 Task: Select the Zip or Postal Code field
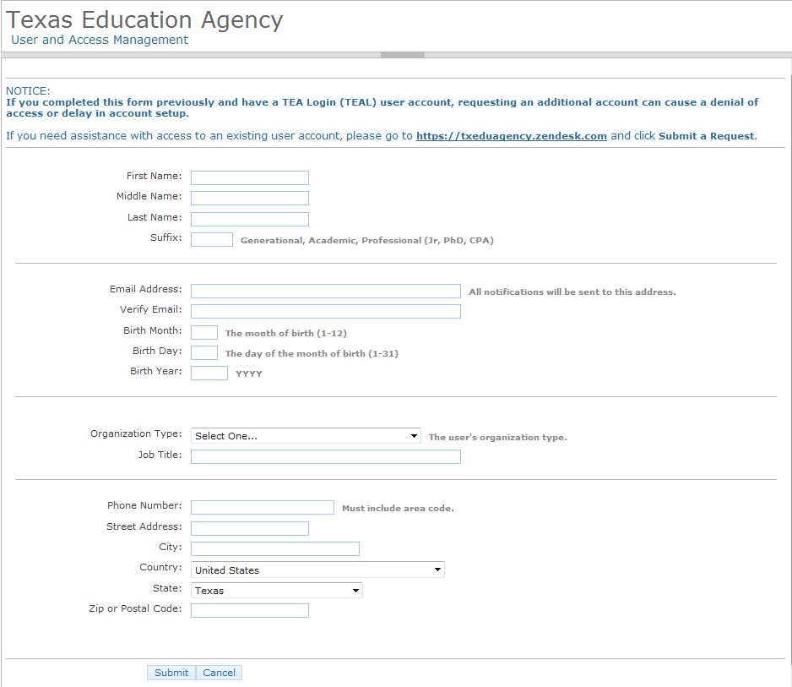(249, 609)
